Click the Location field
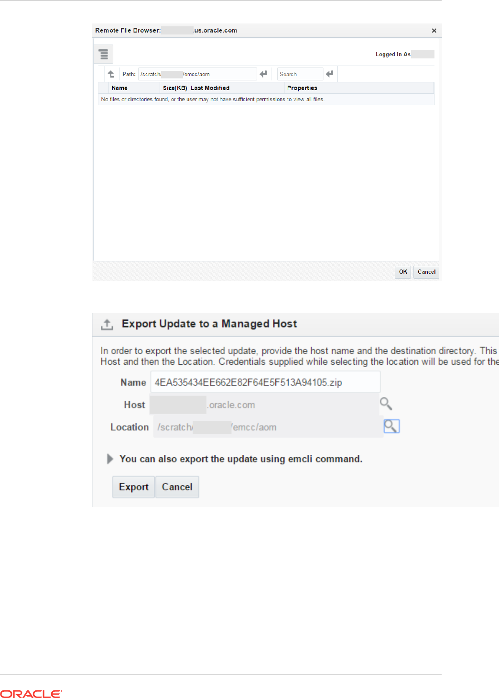Viewport: 499px width, 698px height. (268, 427)
